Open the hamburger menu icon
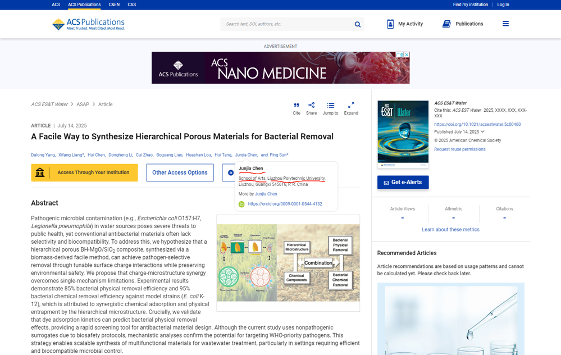Image resolution: width=561 pixels, height=355 pixels. point(505,24)
